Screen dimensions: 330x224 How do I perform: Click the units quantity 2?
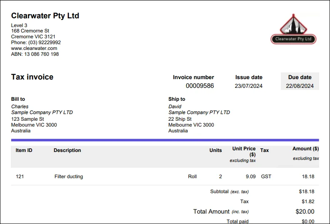point(221,177)
